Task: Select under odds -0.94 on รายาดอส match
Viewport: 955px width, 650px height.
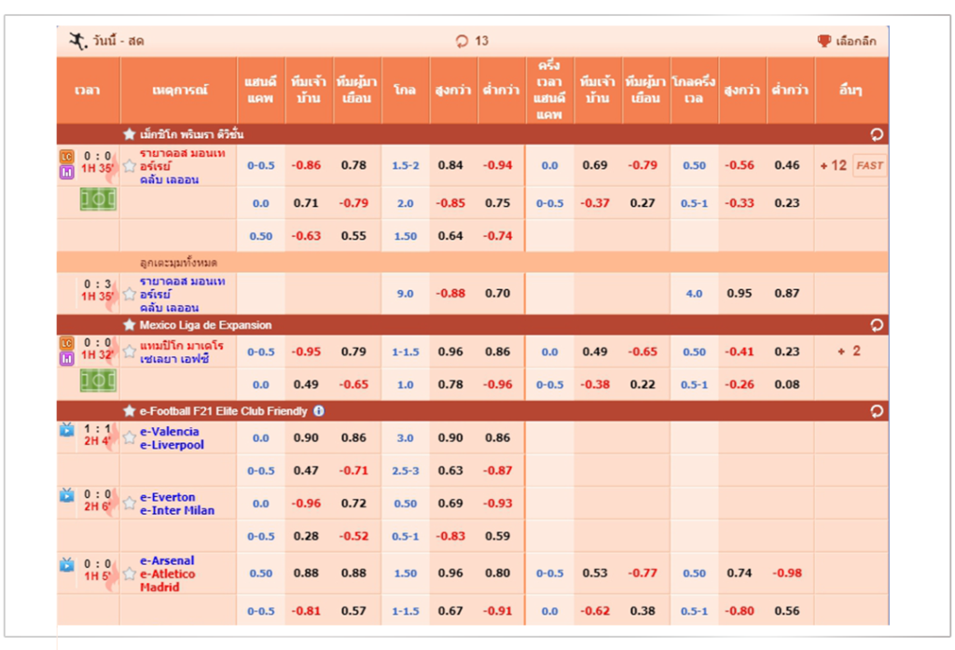Action: [x=498, y=165]
